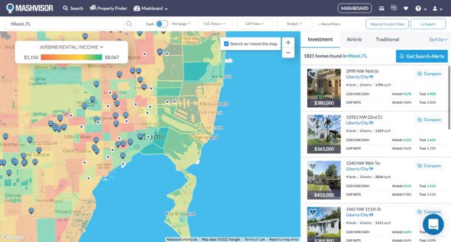Image resolution: width=451 pixels, height=242 pixels.
Task: Open the favorites heart icon in header
Action: (405, 8)
